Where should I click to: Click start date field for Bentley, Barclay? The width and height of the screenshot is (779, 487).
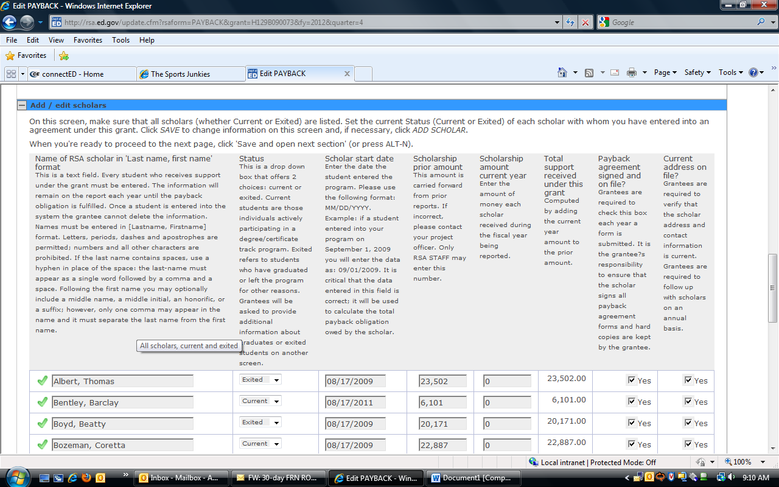click(355, 402)
